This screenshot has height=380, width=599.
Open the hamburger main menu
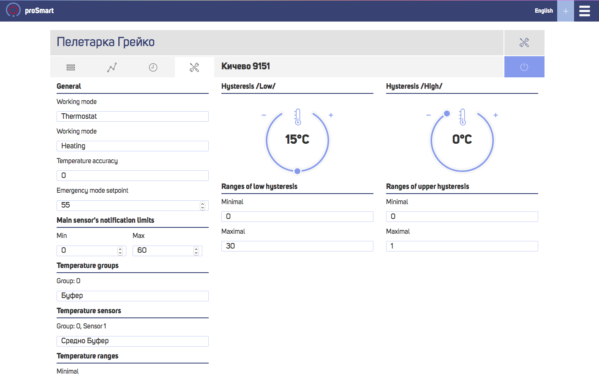[585, 11]
